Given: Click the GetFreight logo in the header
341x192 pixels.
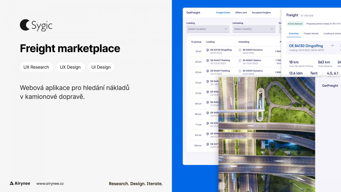Looking at the screenshot, I should (x=193, y=13).
